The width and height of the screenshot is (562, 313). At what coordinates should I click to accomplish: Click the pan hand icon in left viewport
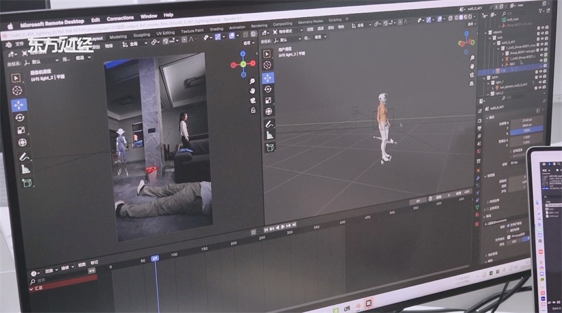pyautogui.click(x=252, y=90)
